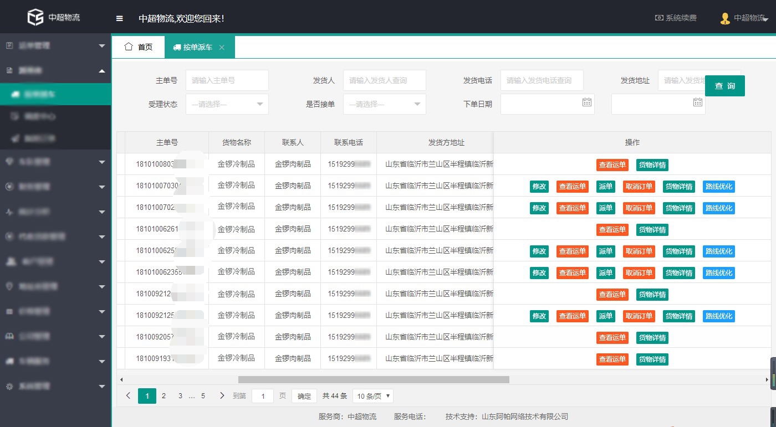Go to next page with the right arrow
This screenshot has height=427, width=776.
tap(222, 395)
